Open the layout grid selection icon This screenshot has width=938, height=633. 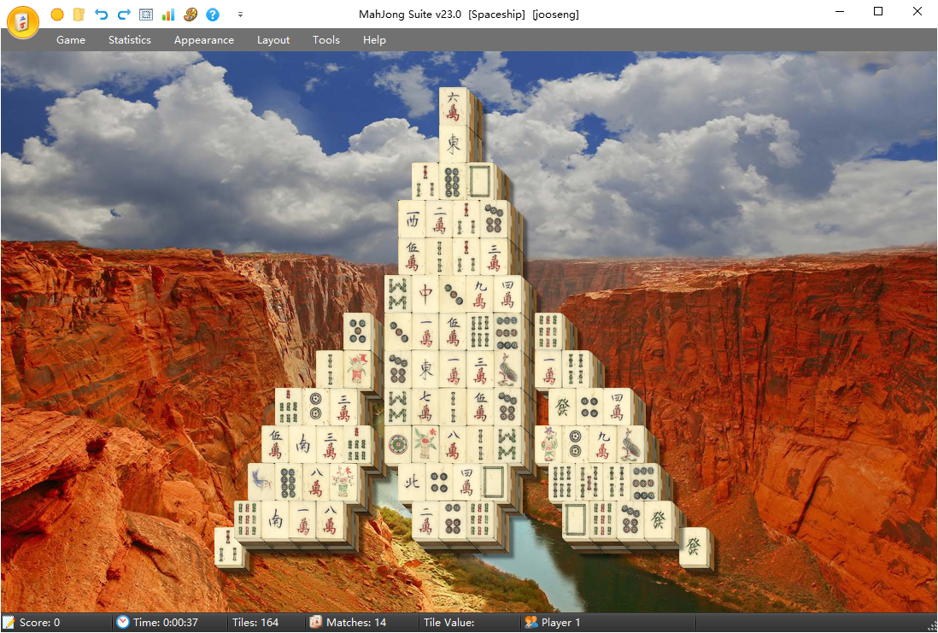pos(146,15)
